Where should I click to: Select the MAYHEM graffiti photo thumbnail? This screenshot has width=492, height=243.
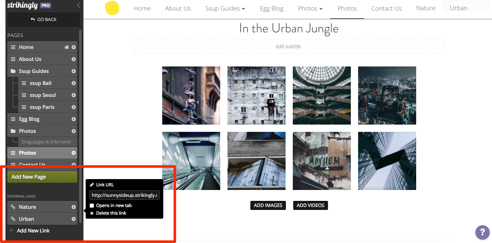click(x=322, y=161)
